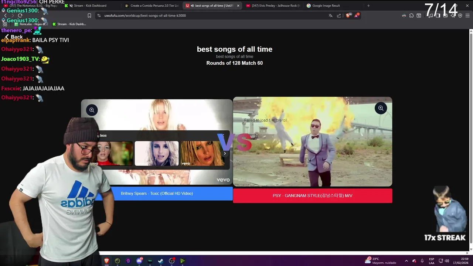Click the uwufufu.com address bar
Screen dimensions: 473x266
click(x=211, y=16)
